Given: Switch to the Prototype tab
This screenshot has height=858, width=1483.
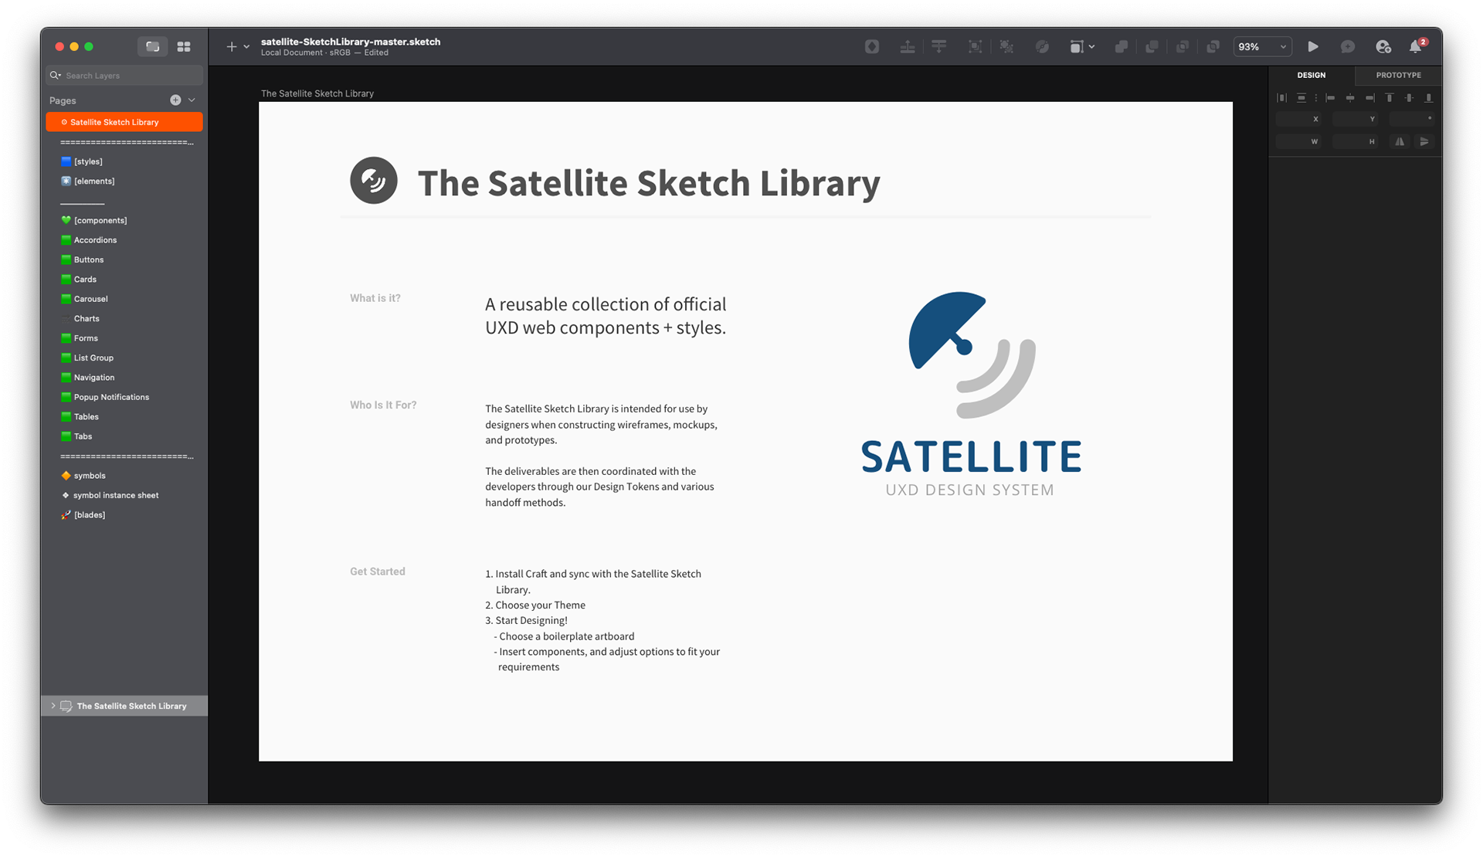Looking at the screenshot, I should (x=1399, y=75).
